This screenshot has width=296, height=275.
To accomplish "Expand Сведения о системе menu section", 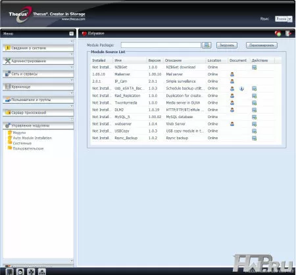I will click(38, 48).
